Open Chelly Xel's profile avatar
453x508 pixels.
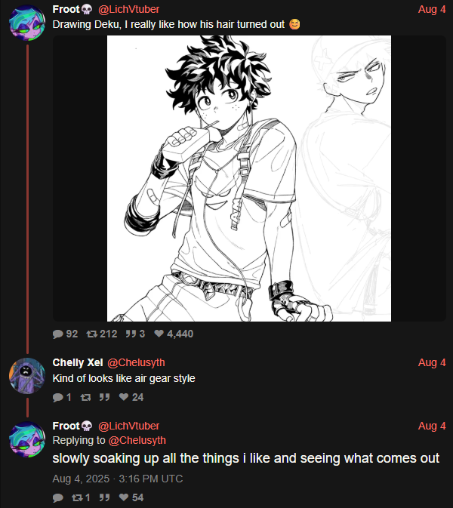[x=27, y=376]
